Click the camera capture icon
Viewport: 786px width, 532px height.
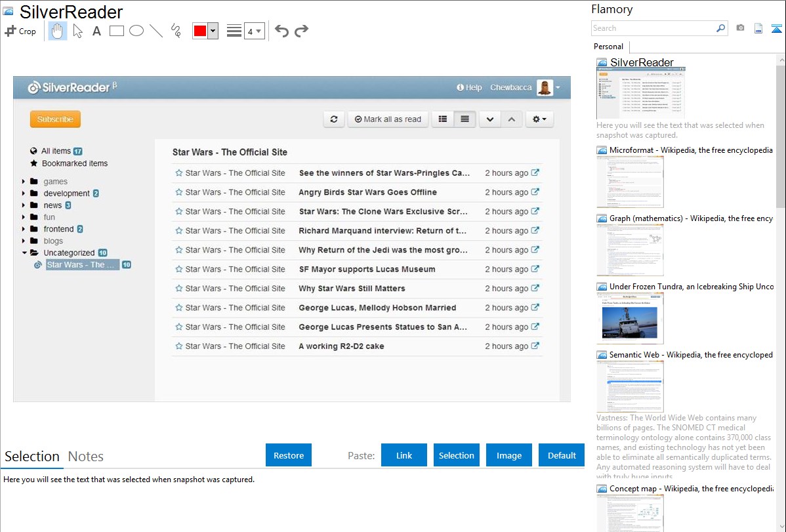point(740,28)
